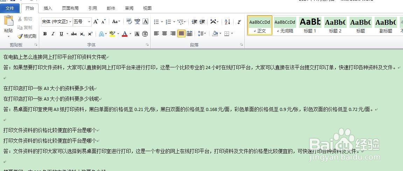Apply the 标题 (Title) style
This screenshot has width=403, height=171.
pyautogui.click(x=360, y=25)
